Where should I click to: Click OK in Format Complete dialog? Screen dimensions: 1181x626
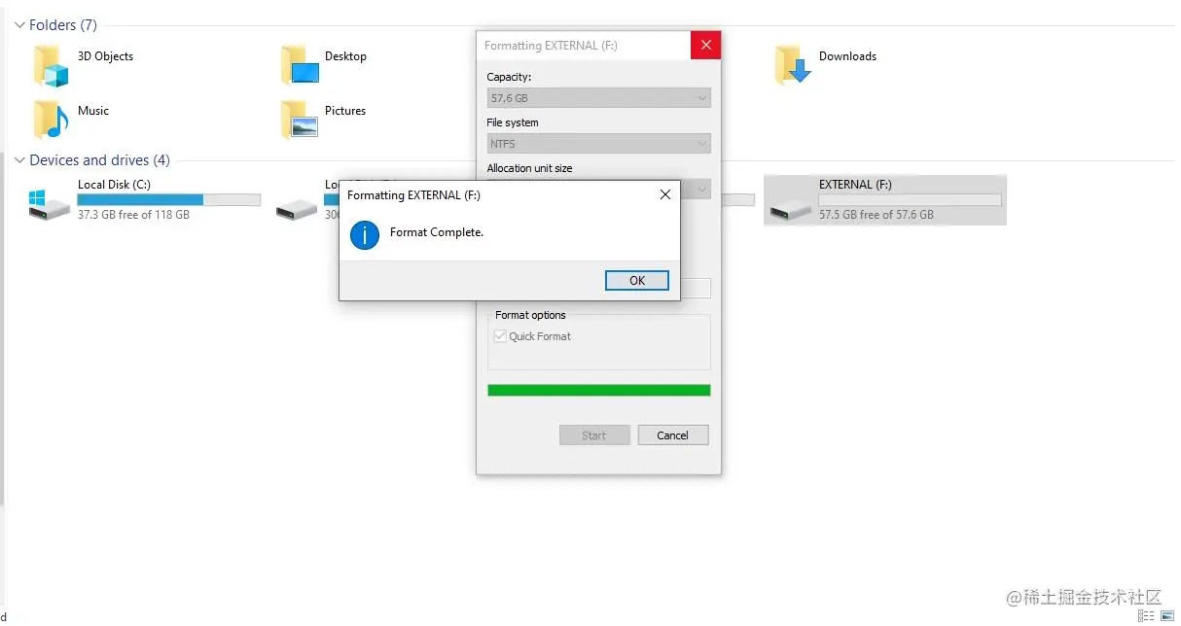637,280
